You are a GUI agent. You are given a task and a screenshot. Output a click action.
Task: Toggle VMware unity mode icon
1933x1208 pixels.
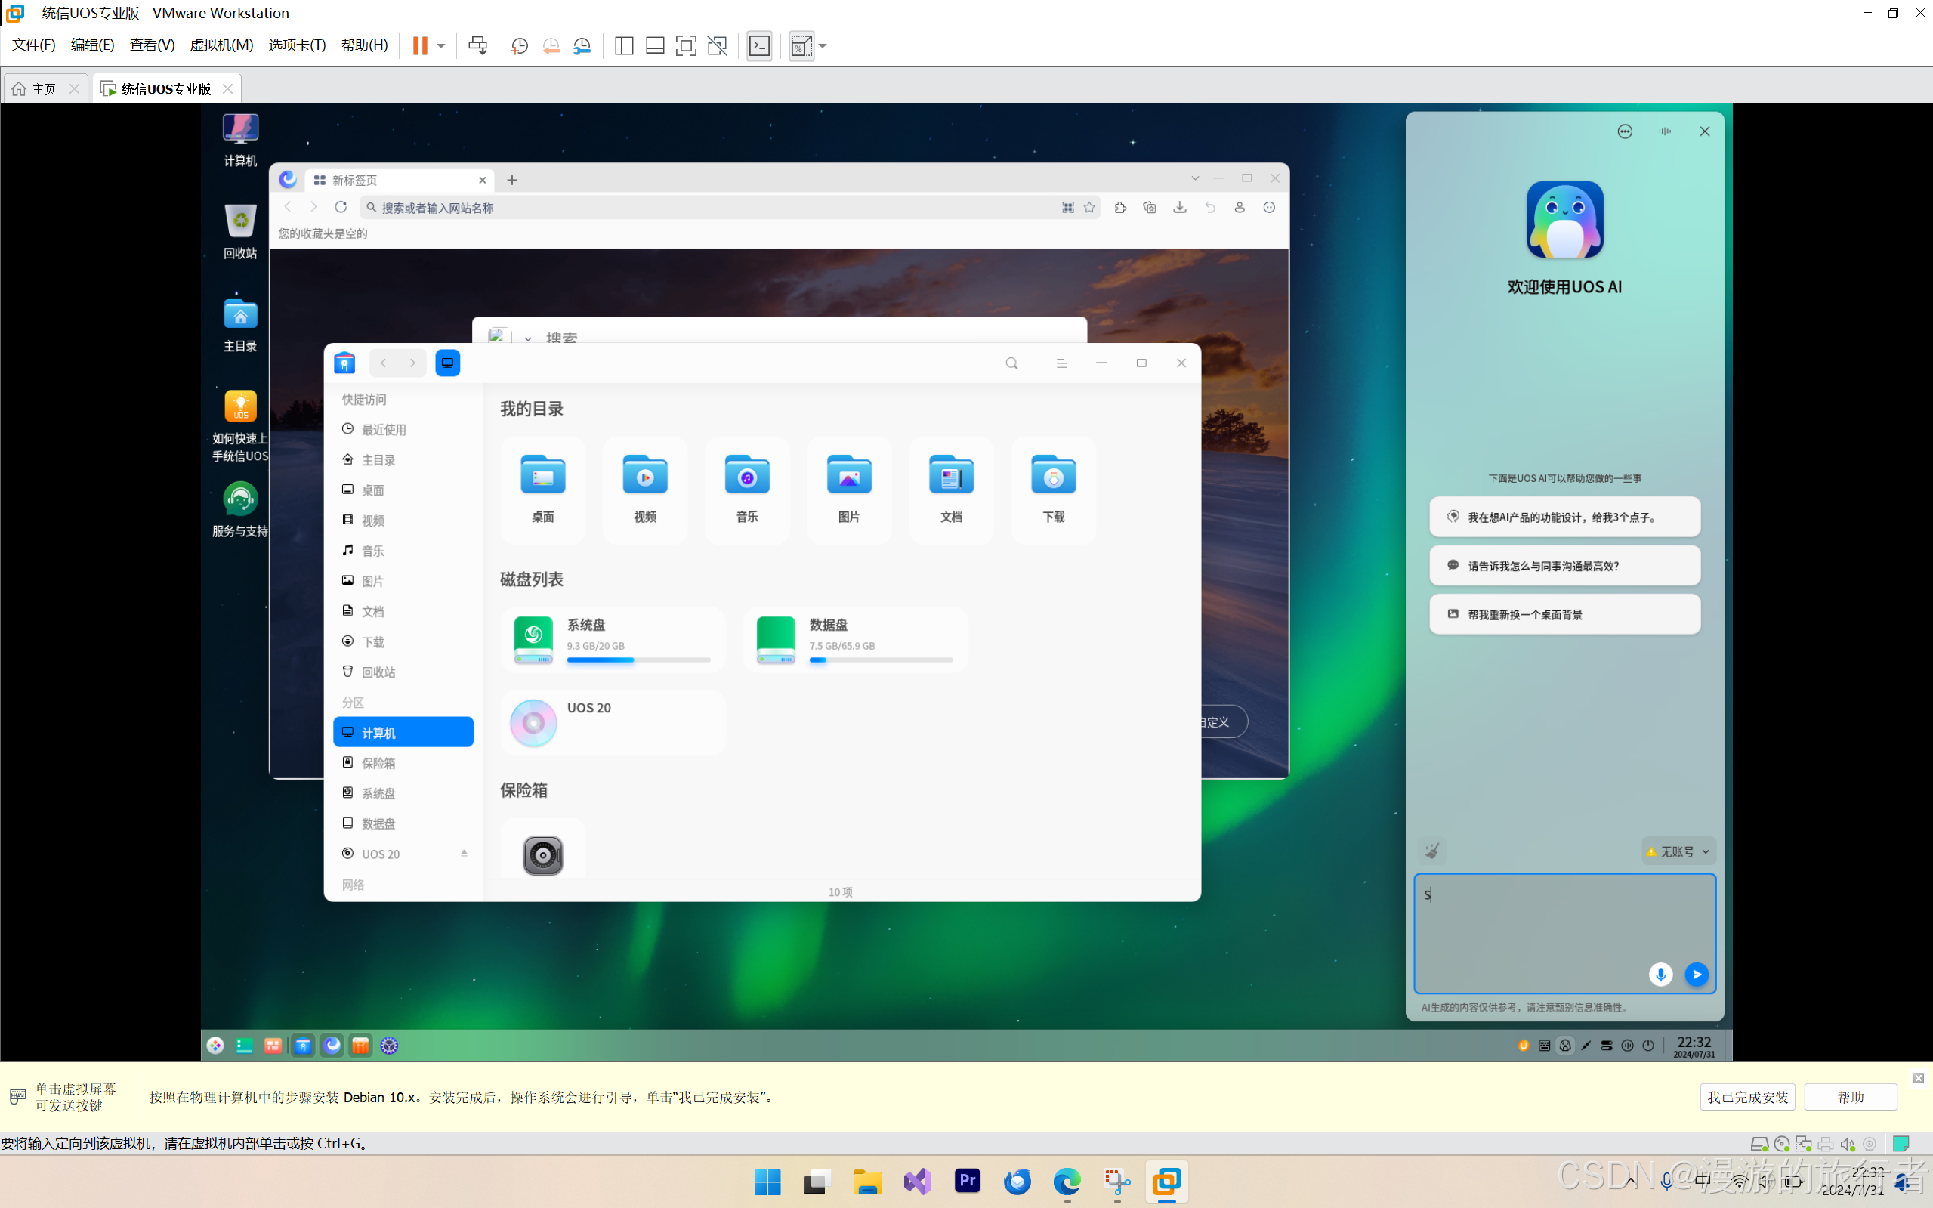(x=718, y=45)
